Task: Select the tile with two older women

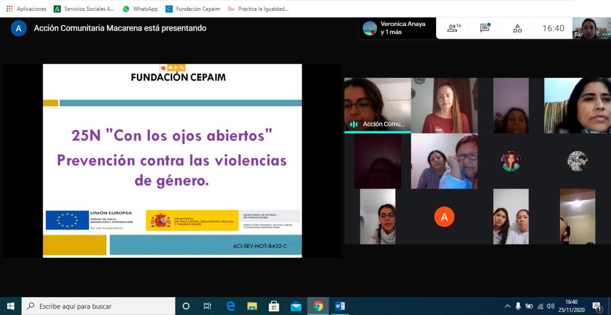Action: pyautogui.click(x=444, y=161)
